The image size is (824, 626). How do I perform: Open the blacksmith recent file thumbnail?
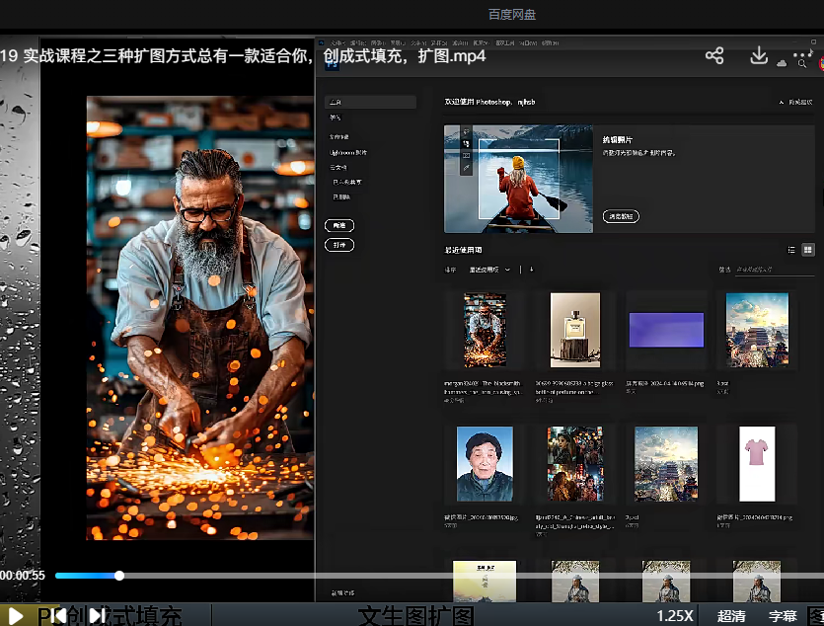click(x=485, y=330)
